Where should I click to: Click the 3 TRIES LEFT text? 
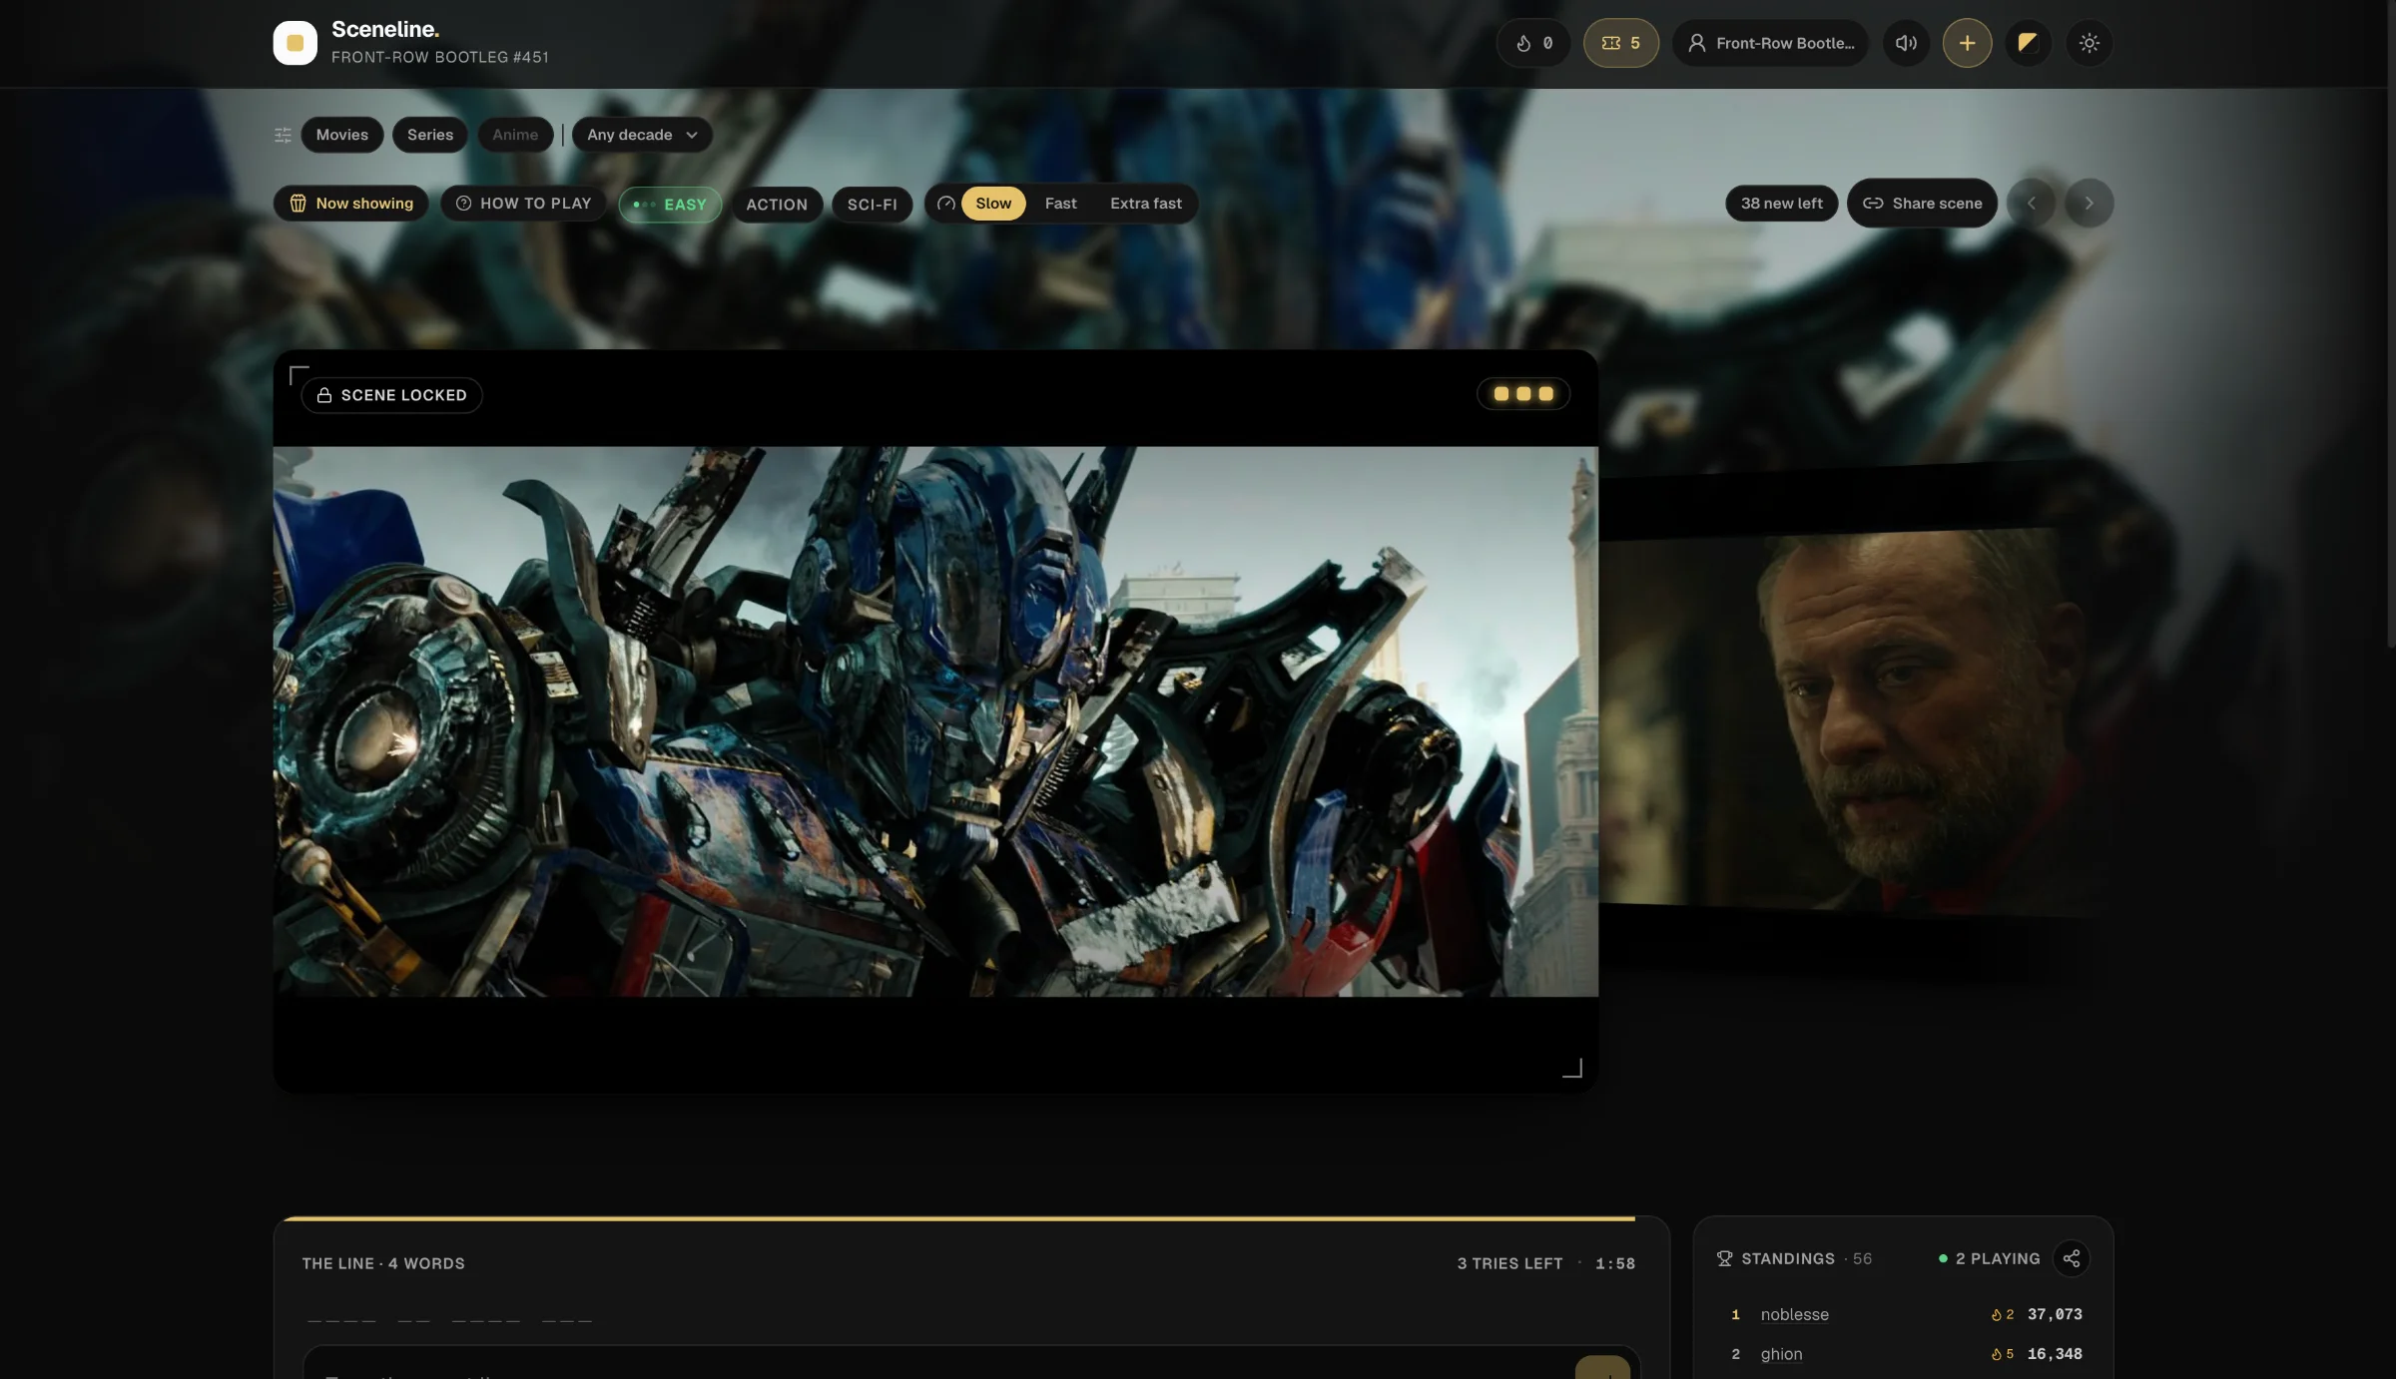pyautogui.click(x=1509, y=1263)
